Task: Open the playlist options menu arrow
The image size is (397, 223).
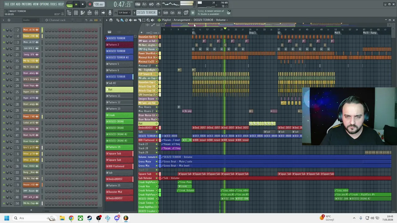Action: [106, 20]
